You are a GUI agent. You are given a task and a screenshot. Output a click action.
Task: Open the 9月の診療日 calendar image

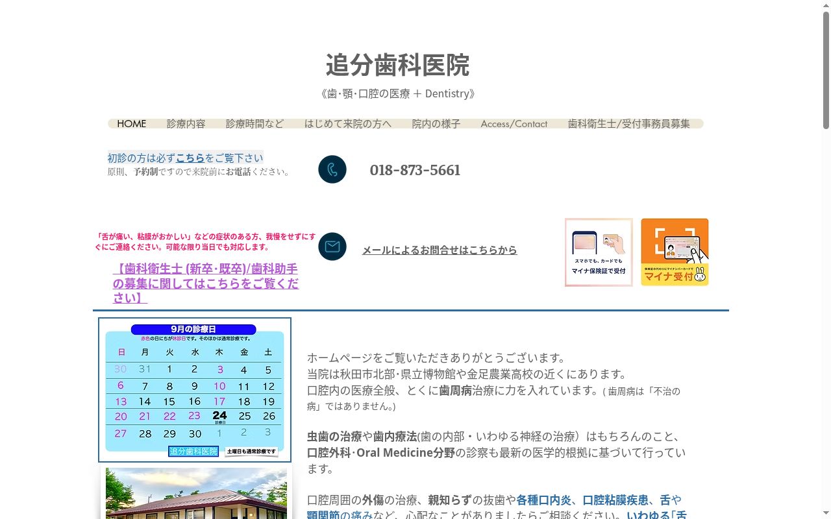pyautogui.click(x=195, y=390)
